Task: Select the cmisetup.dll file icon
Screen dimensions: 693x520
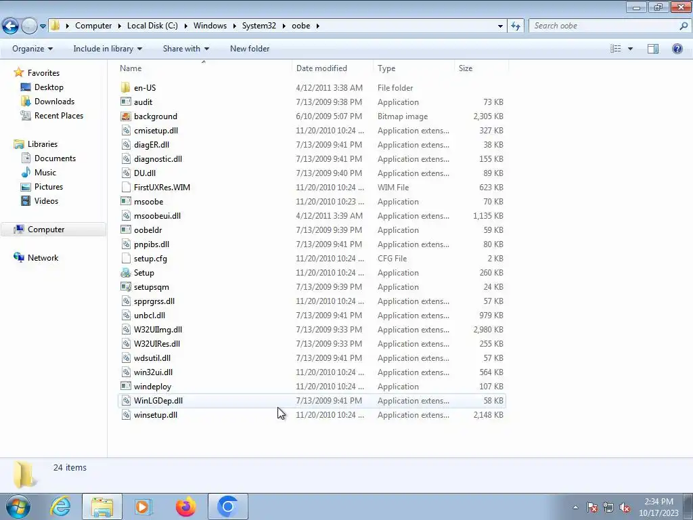Action: click(125, 131)
